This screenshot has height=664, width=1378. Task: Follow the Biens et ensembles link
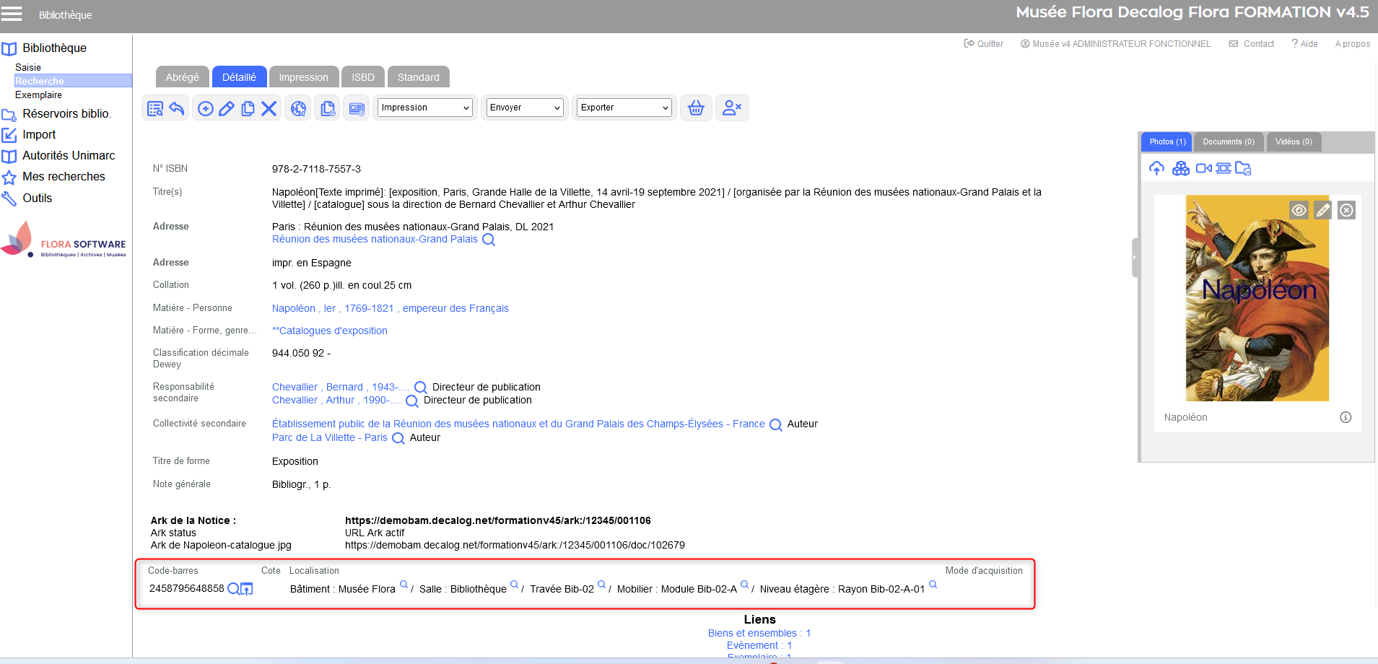pos(759,633)
